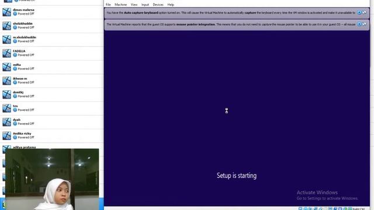Open the Devices menu
374x210 pixels.
pyautogui.click(x=158, y=5)
